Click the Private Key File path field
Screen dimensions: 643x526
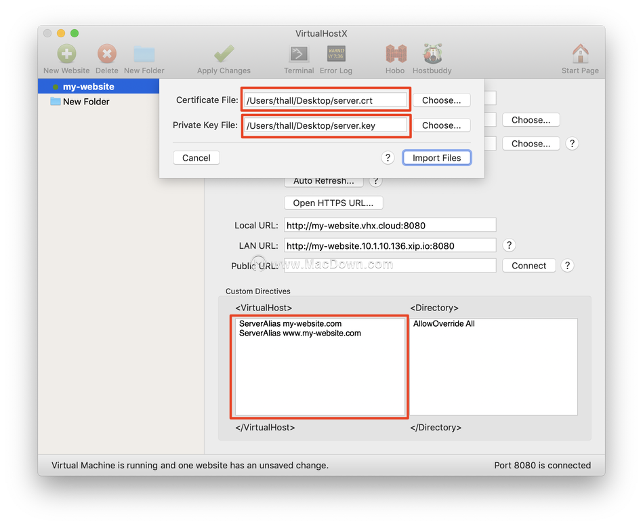(326, 125)
